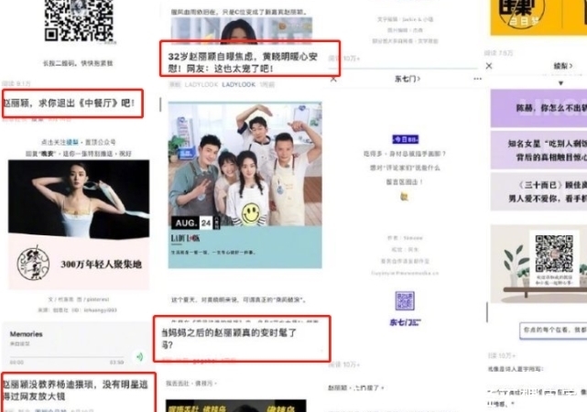Viewport: 587px width, 412px height.
Task: Click the 你点的每个在看 button
Action: pyautogui.click(x=553, y=331)
